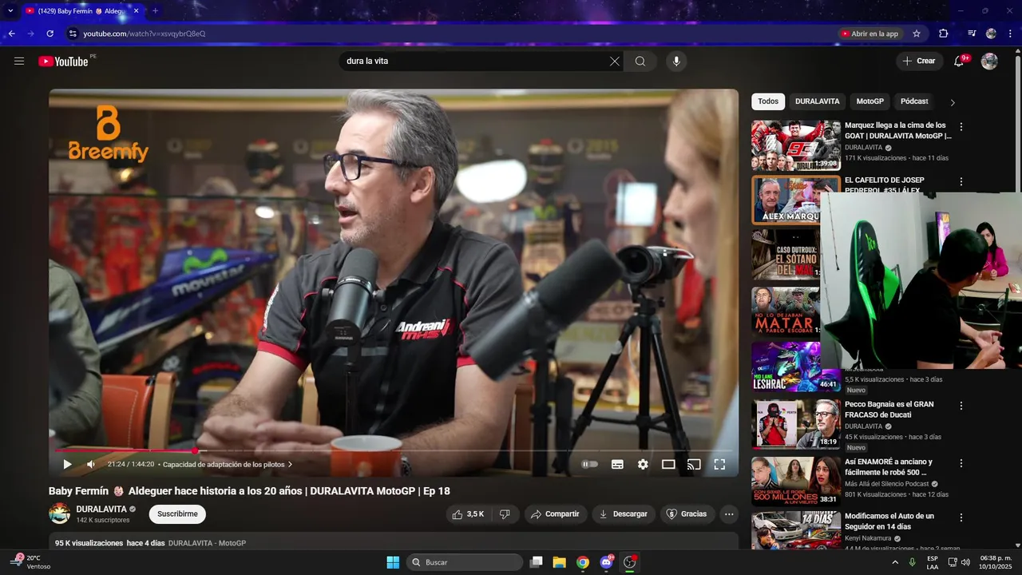
Task: Open options for El Cafelito video
Action: (x=961, y=182)
